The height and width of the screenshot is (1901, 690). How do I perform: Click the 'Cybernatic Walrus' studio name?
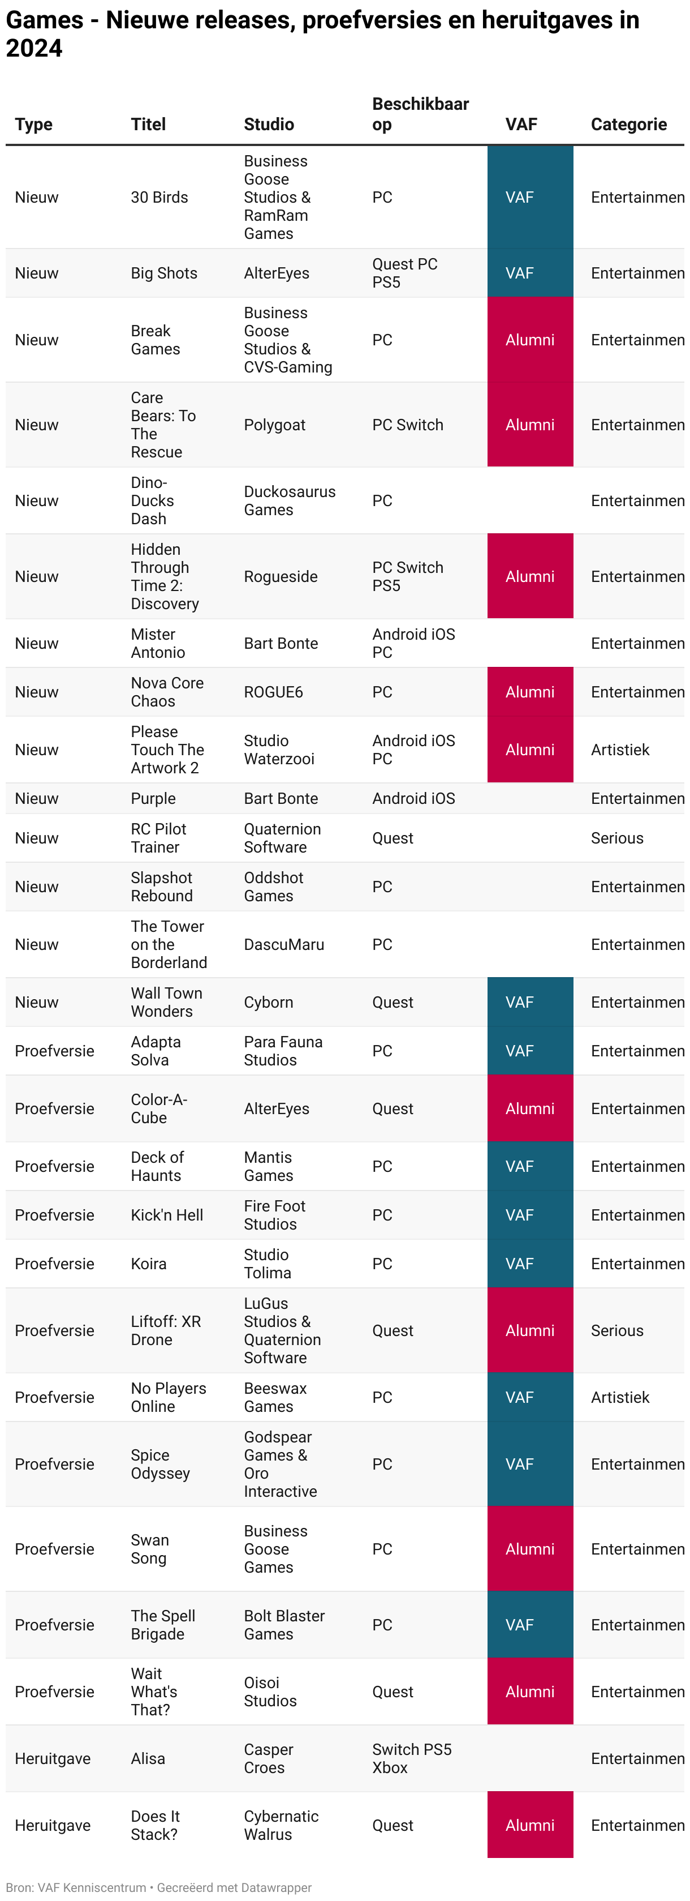click(x=281, y=1824)
